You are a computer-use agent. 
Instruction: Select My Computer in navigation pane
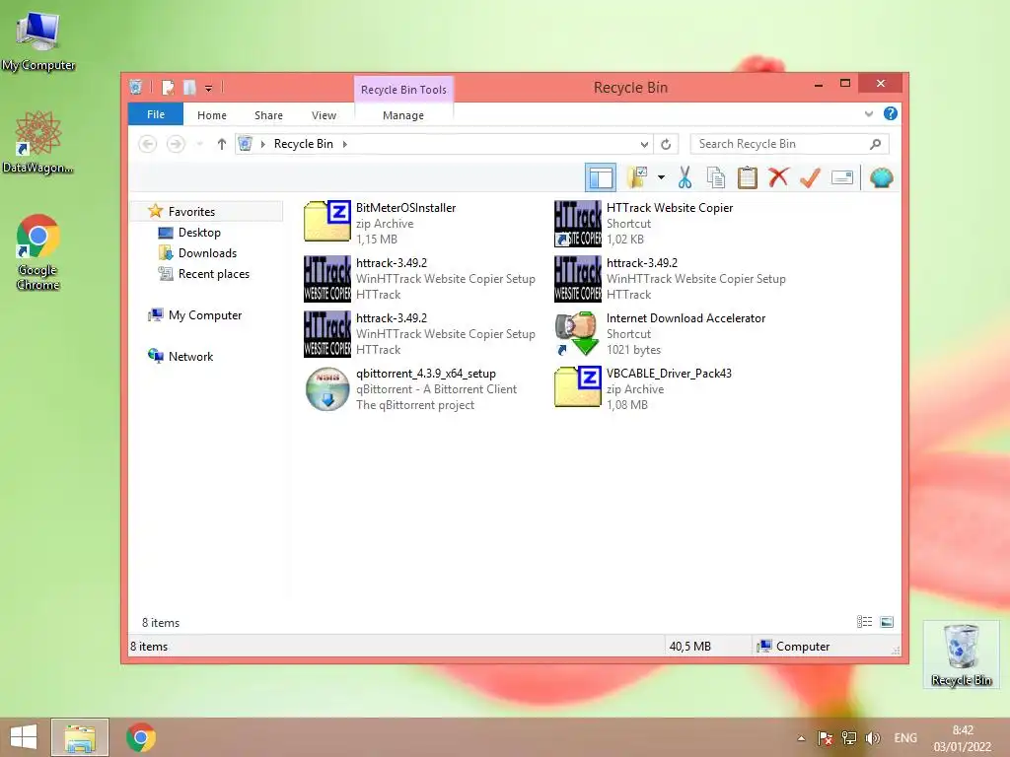click(205, 314)
